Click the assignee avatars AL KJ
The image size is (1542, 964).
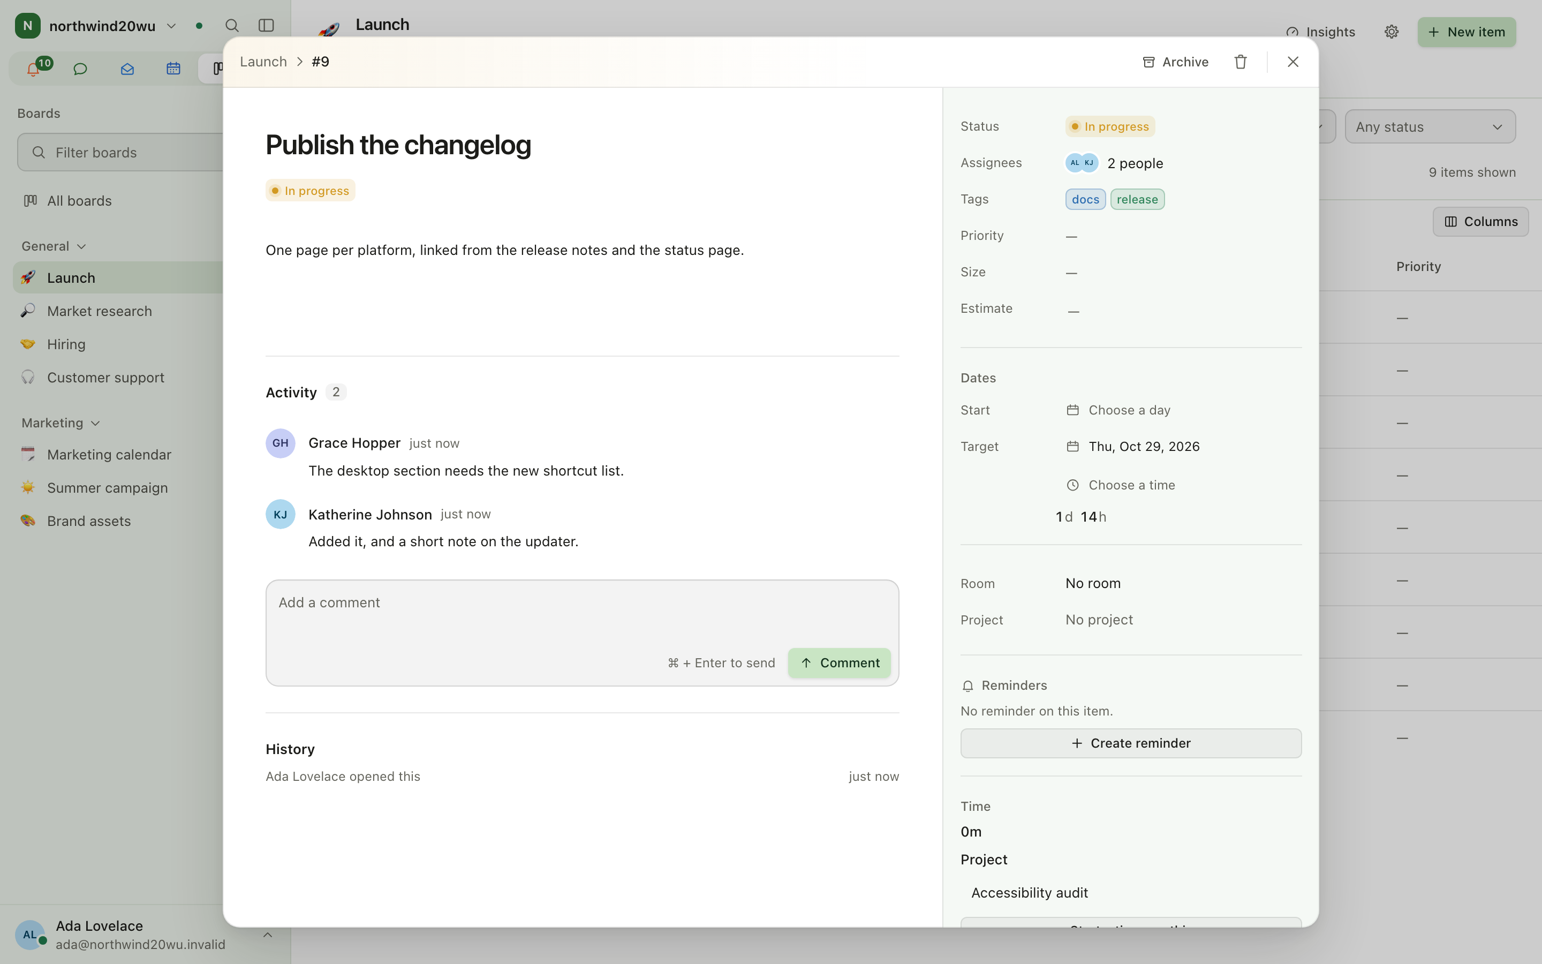point(1082,163)
